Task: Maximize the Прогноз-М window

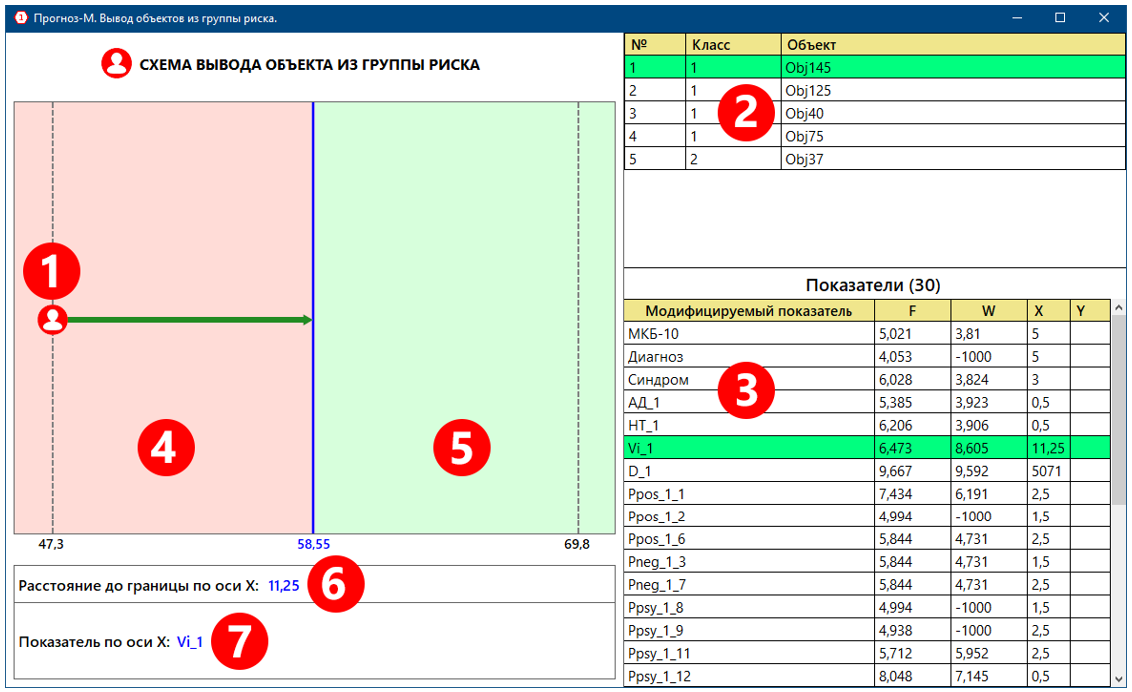Action: click(1060, 17)
